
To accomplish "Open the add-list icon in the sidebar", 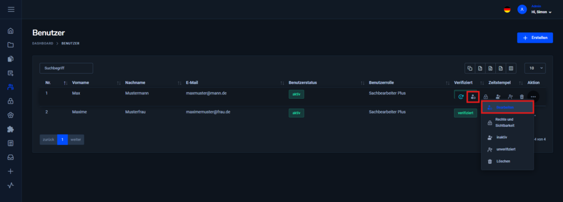I will coord(11,73).
